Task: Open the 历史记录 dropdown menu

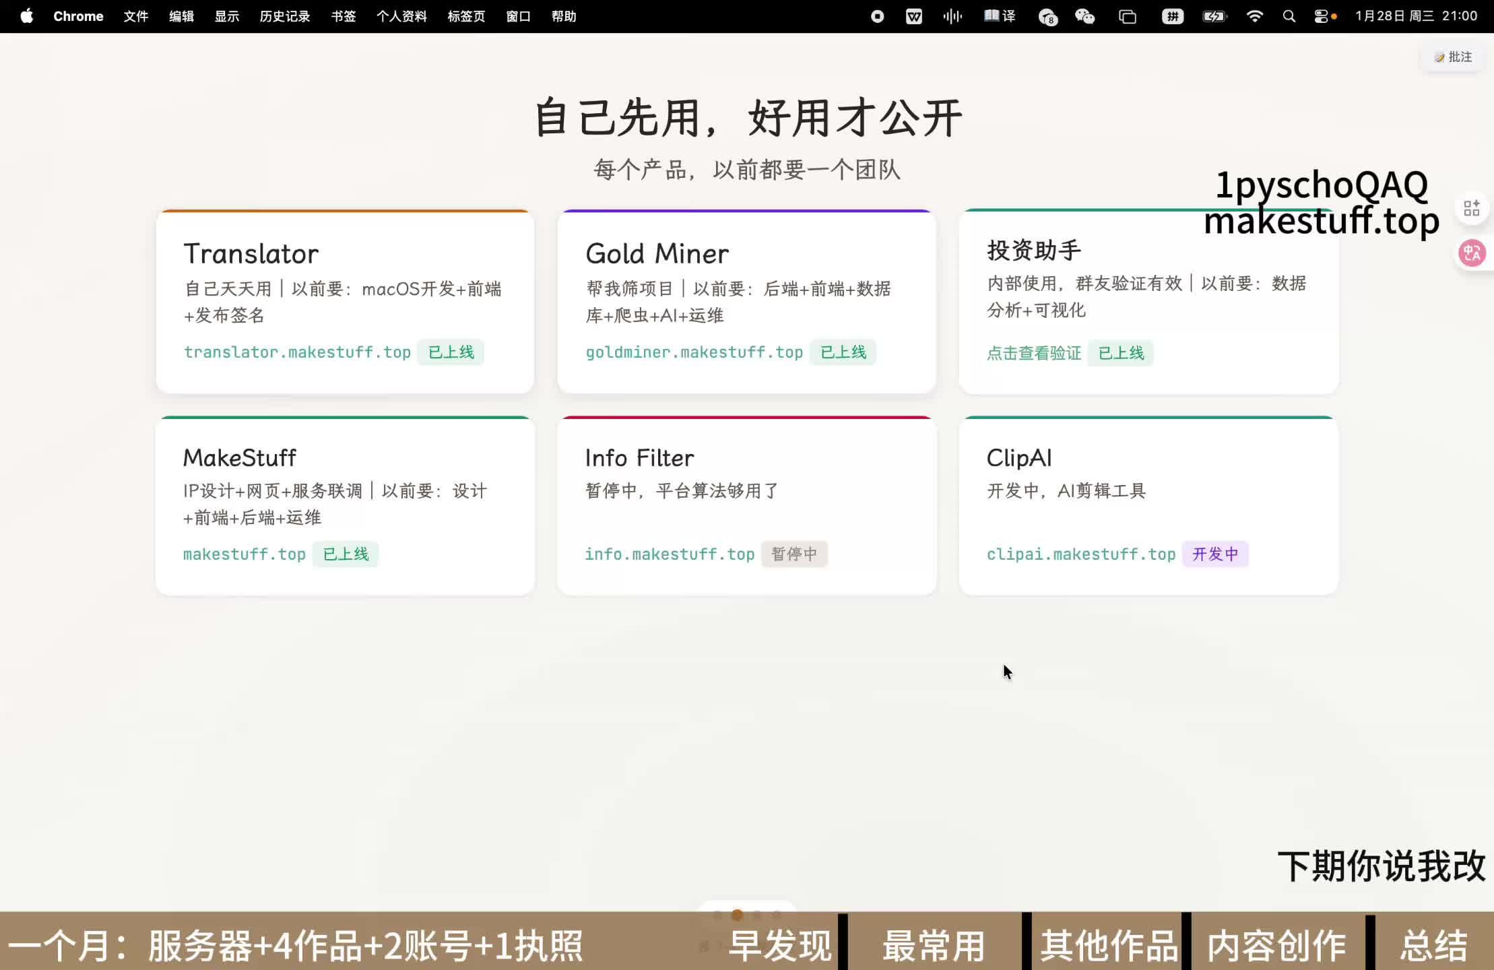Action: [285, 15]
